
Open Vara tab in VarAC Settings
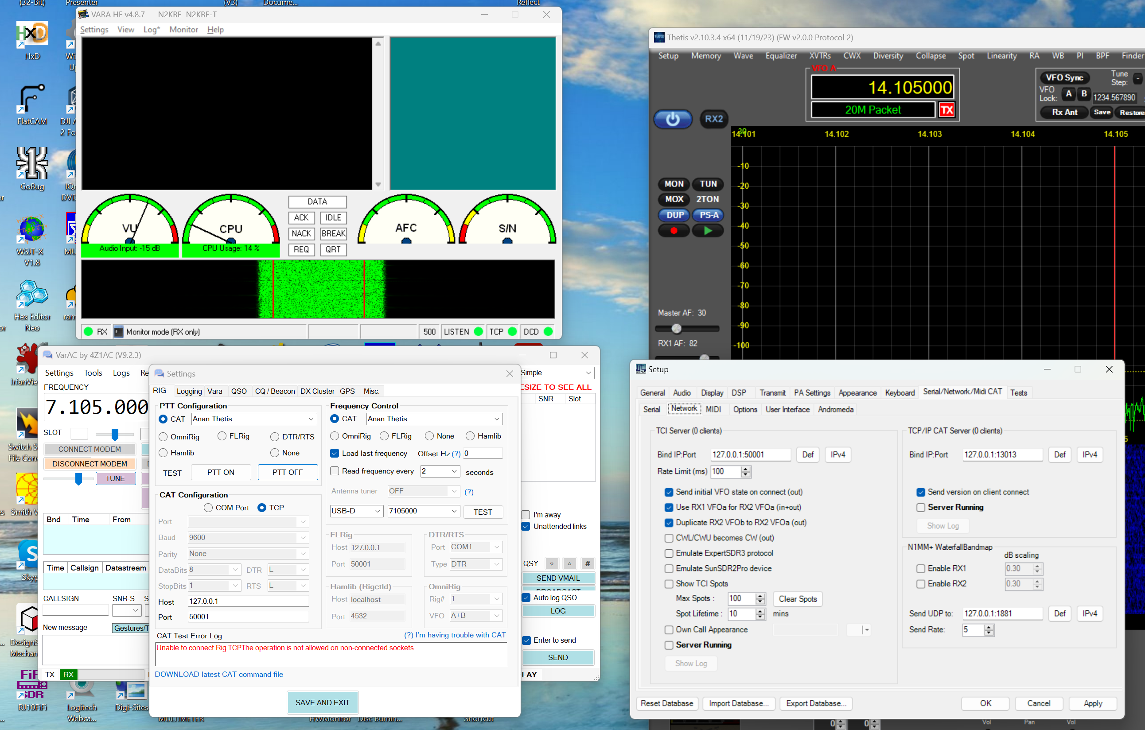[x=214, y=391]
